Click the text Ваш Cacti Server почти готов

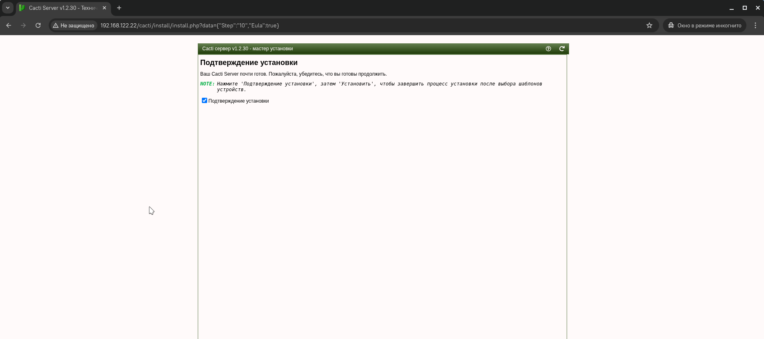point(233,74)
